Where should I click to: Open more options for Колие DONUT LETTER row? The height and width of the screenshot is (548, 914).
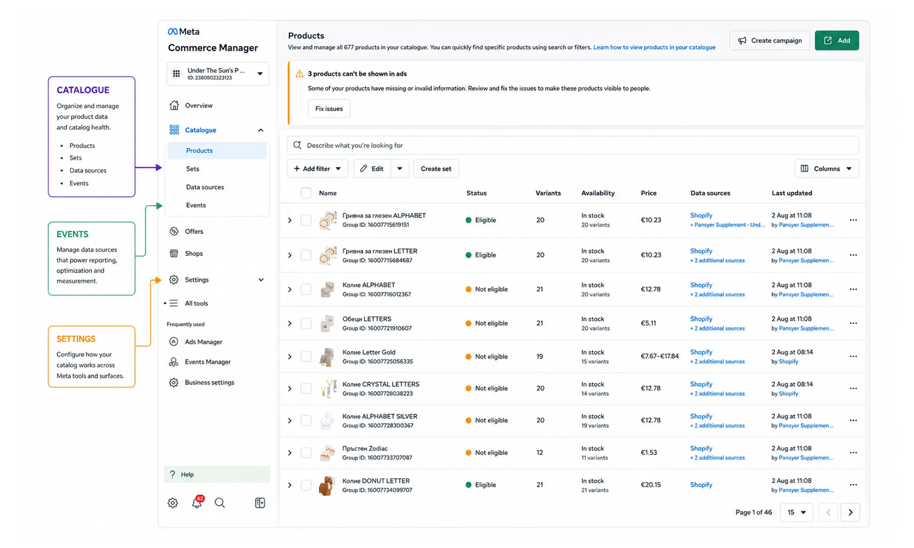pyautogui.click(x=853, y=485)
